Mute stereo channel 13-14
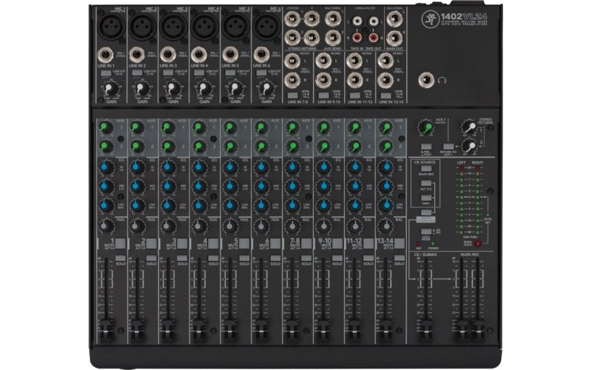Image resolution: width=592 pixels, height=370 pixels. [400, 243]
